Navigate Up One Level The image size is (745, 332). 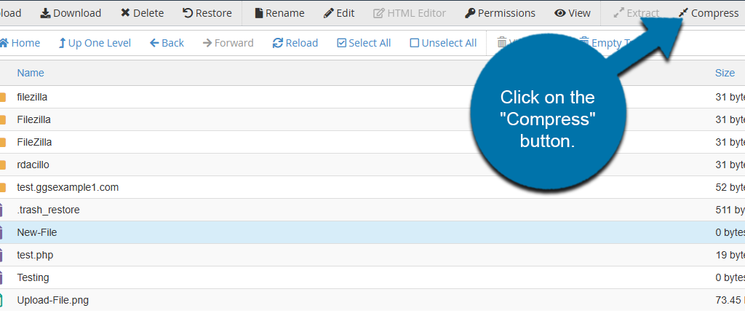pyautogui.click(x=95, y=43)
